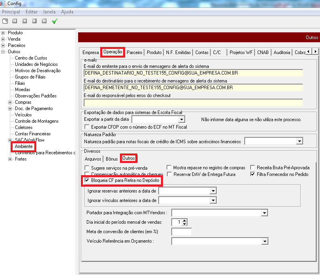Open the Editar menu
Screen dimensions: 320x275
tap(32, 12)
